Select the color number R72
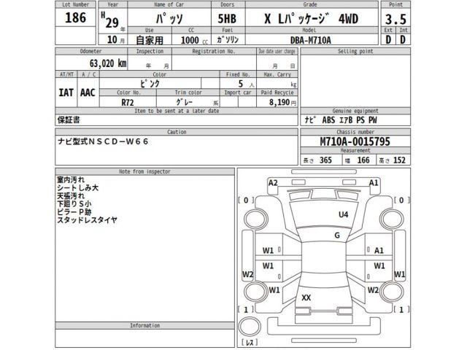The image size is (467, 350). 128,102
